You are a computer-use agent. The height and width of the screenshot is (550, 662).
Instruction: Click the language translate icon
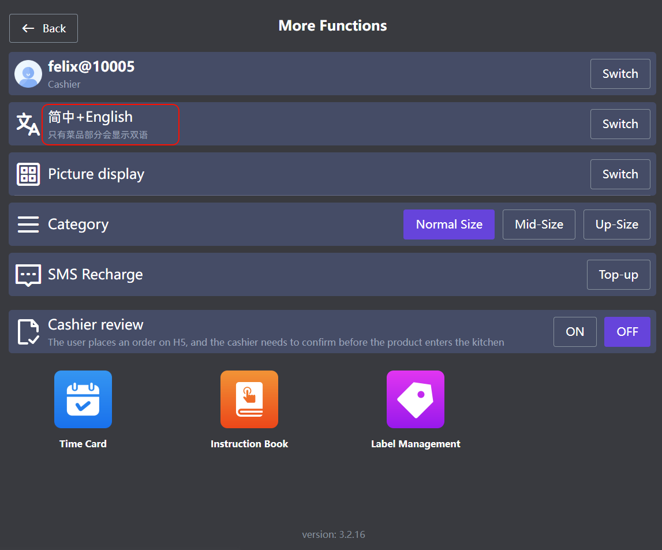pos(28,124)
